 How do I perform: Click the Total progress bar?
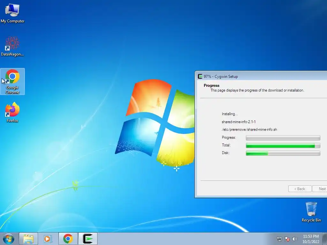[x=283, y=145]
